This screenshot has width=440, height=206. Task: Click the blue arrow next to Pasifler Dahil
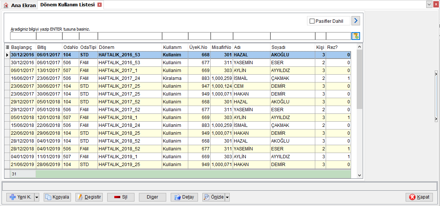[x=356, y=21]
